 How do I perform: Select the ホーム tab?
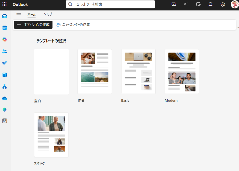click(x=32, y=15)
